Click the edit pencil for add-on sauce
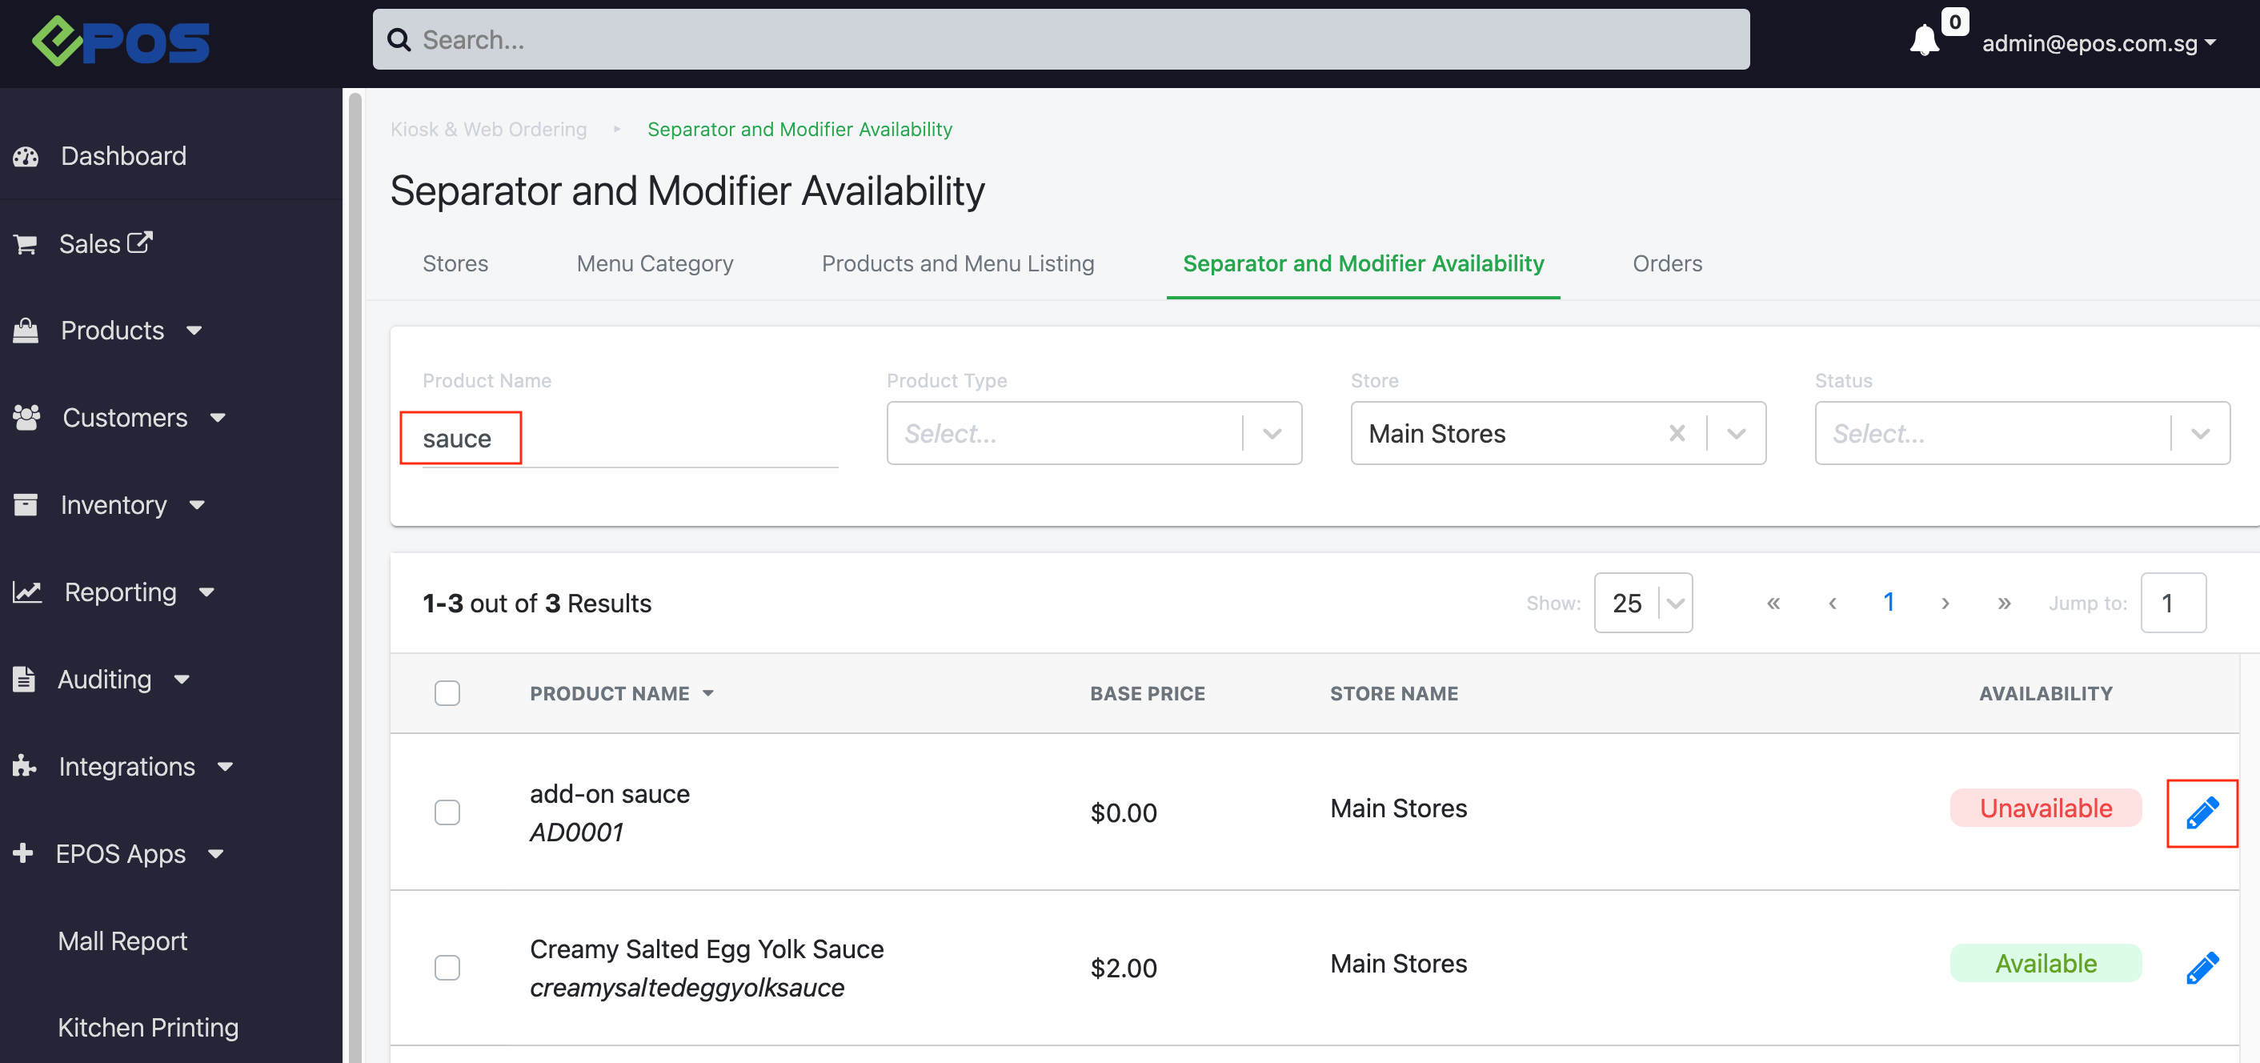The width and height of the screenshot is (2260, 1063). click(x=2202, y=812)
